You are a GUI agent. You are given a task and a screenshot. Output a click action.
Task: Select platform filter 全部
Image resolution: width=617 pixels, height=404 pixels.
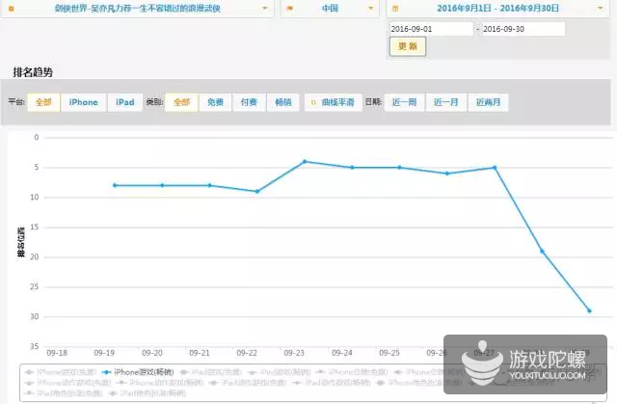43,102
